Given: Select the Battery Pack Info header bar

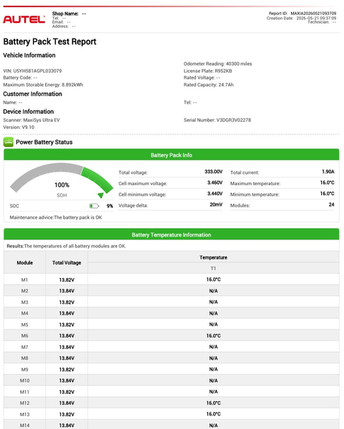Looking at the screenshot, I should pos(172,155).
